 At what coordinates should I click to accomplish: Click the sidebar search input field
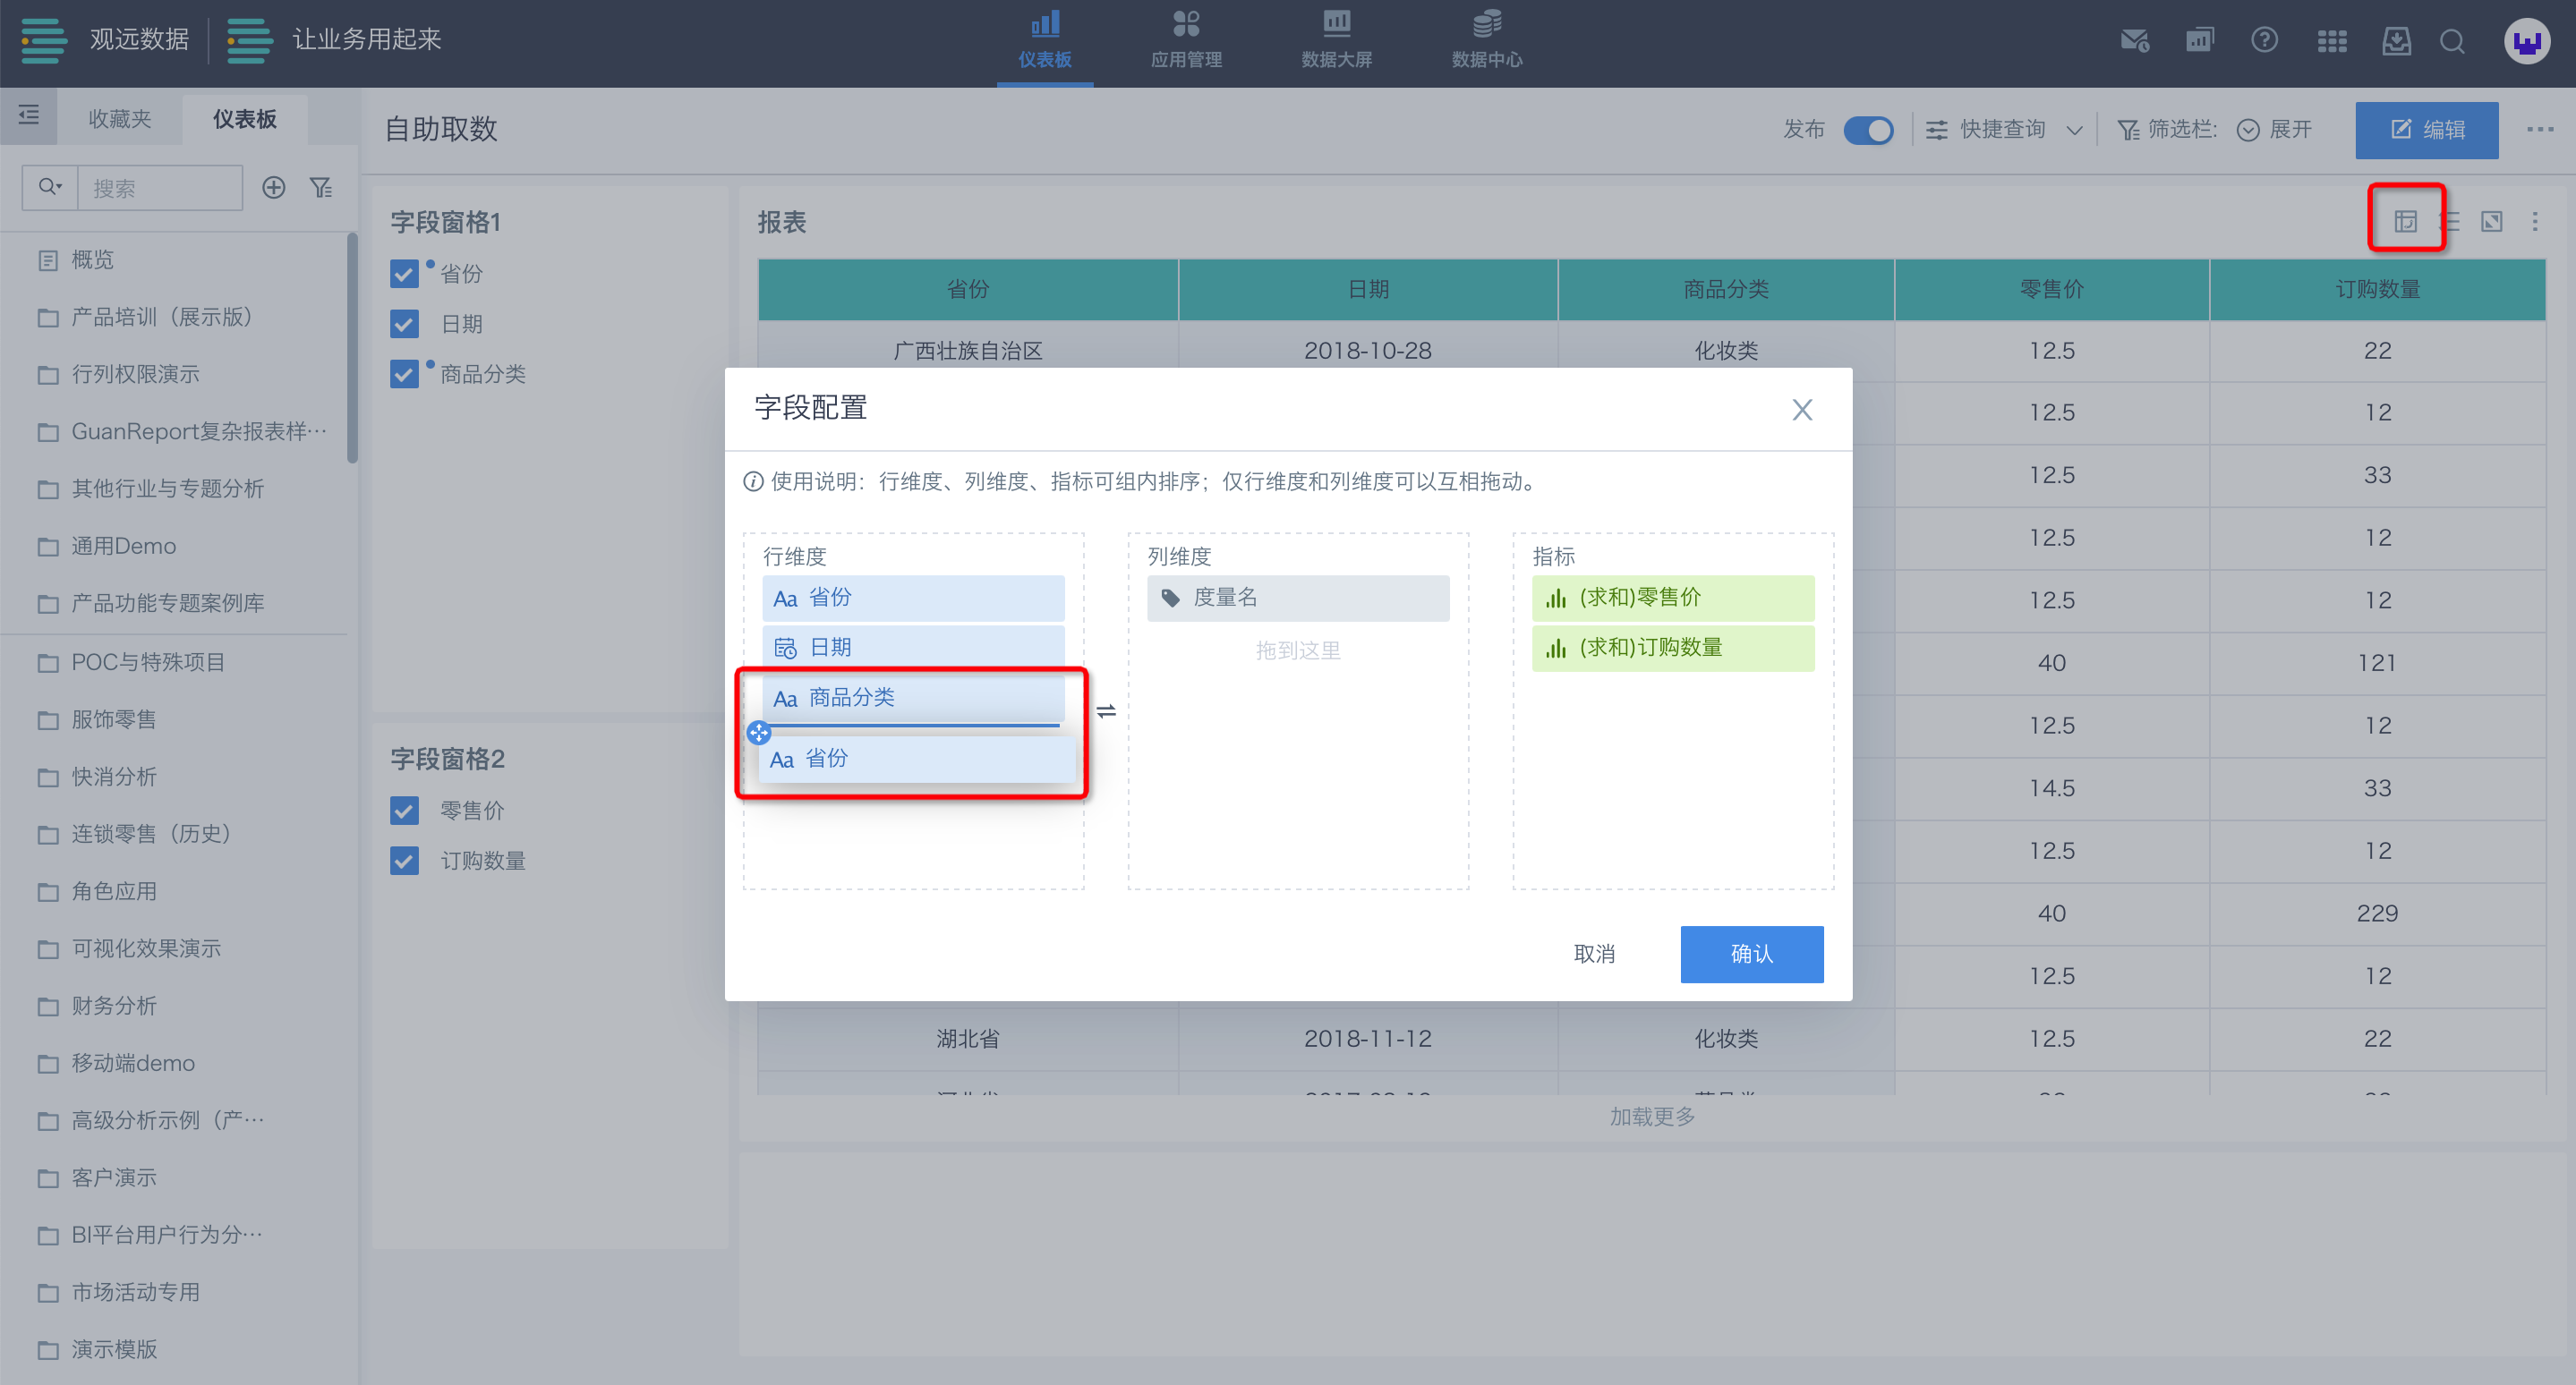point(160,188)
